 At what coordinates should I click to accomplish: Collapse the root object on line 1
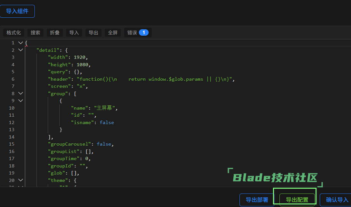point(21,43)
